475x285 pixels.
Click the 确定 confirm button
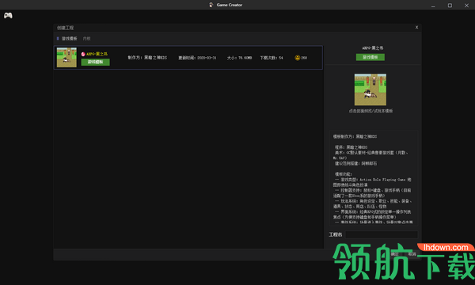(394, 254)
